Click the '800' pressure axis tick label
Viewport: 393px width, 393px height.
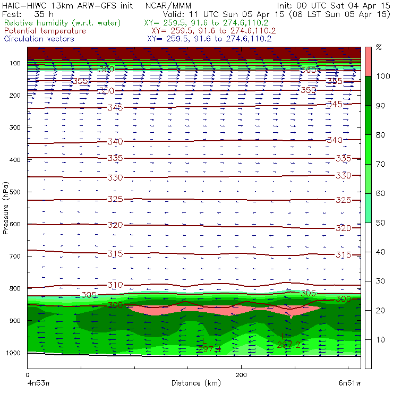(x=15, y=288)
